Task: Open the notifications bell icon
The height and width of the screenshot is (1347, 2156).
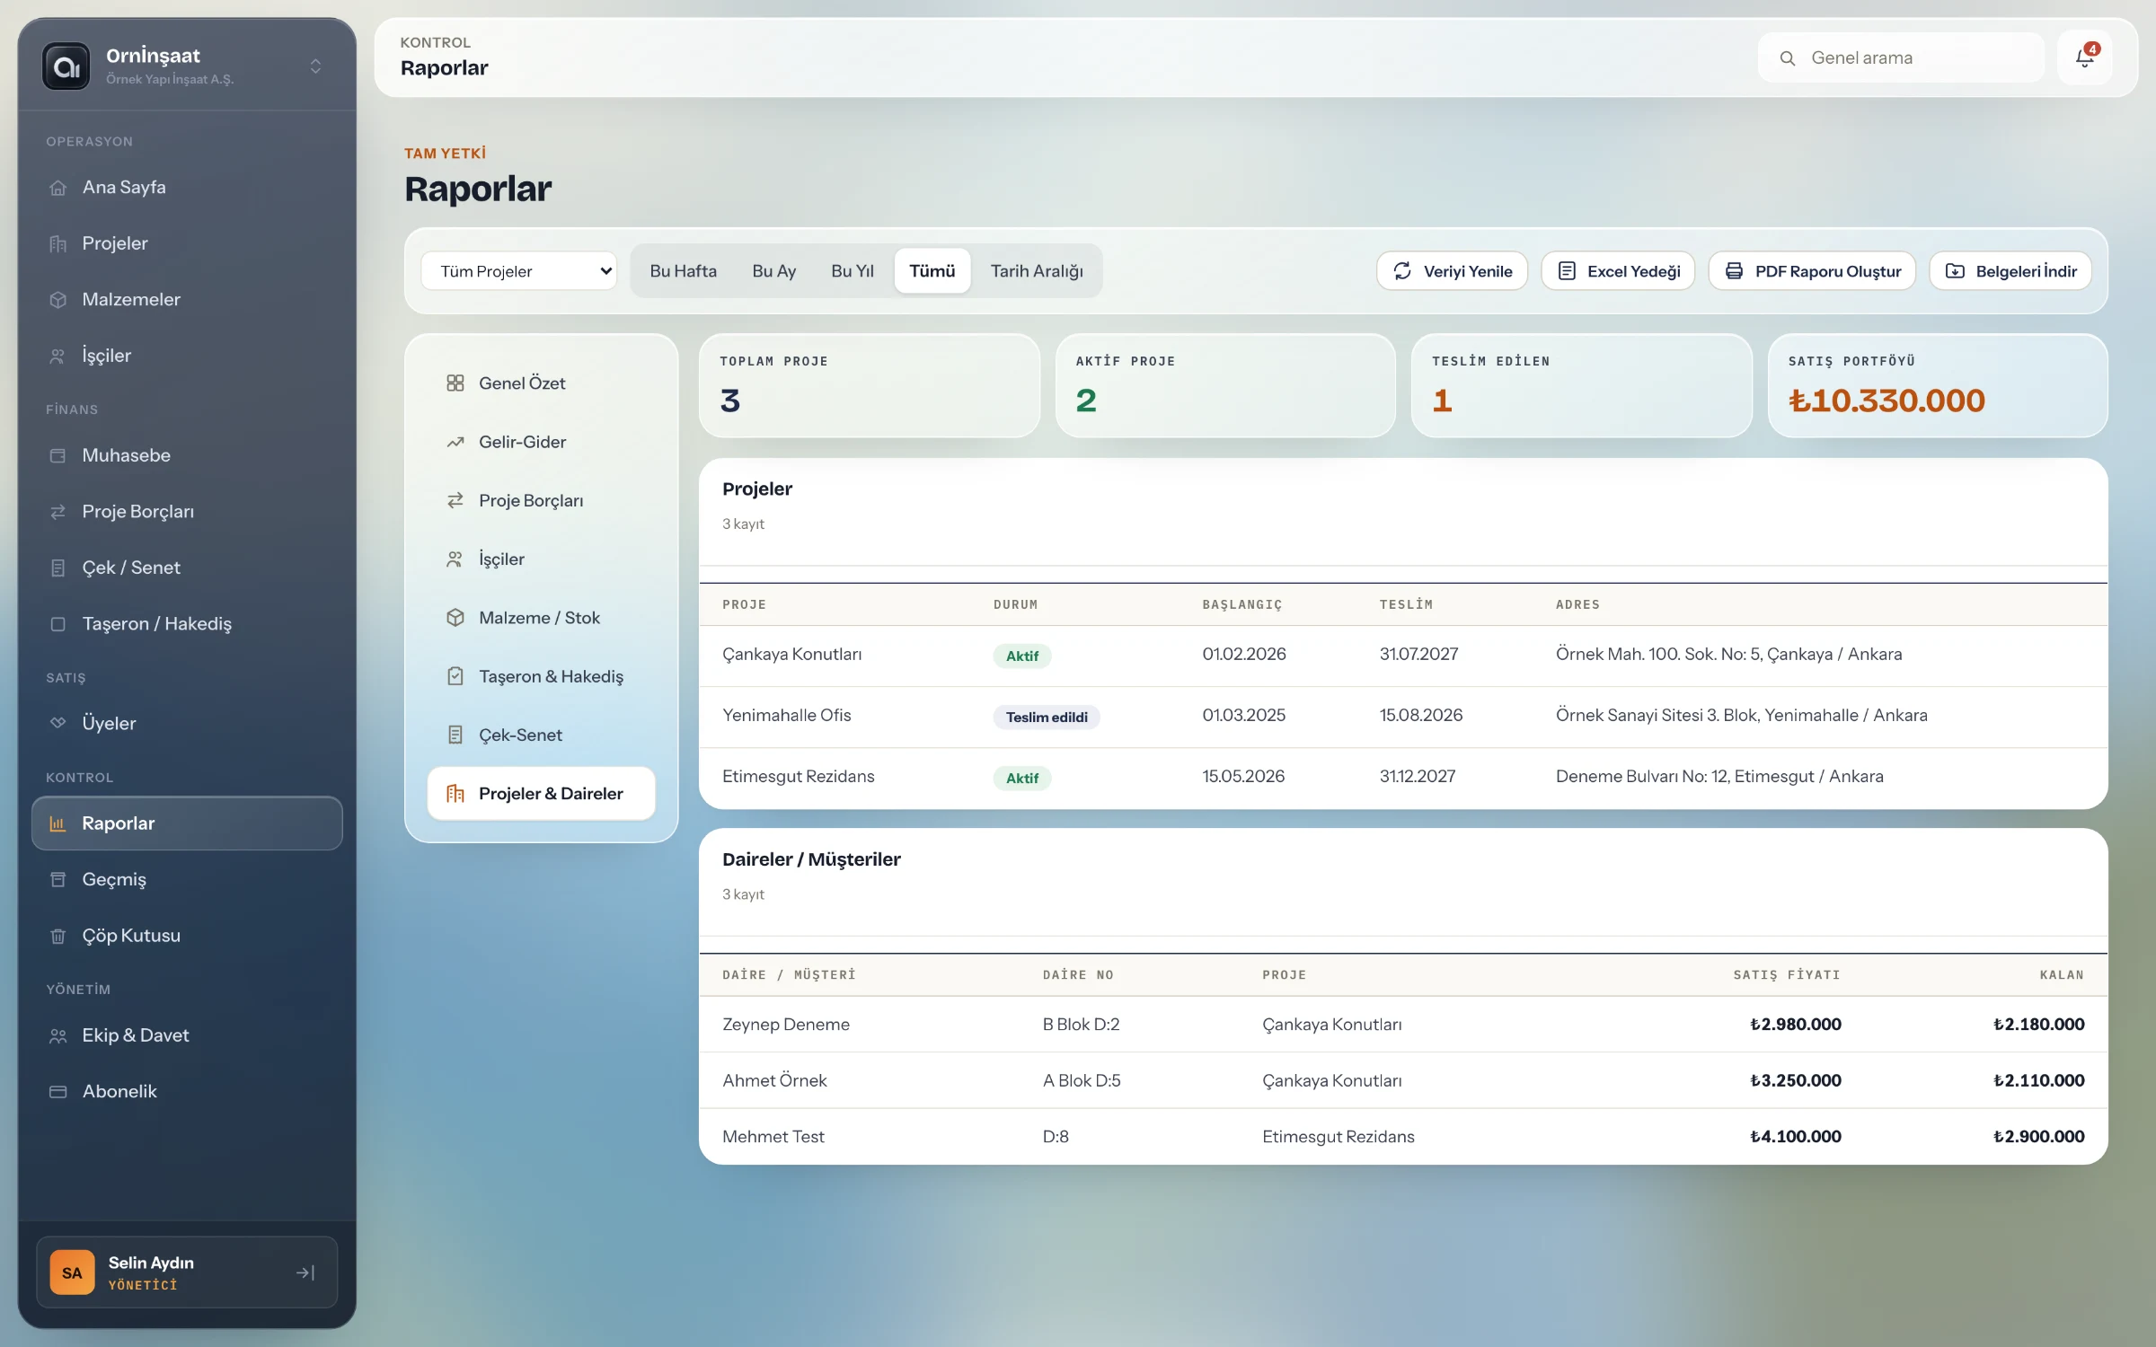Action: 2084,58
